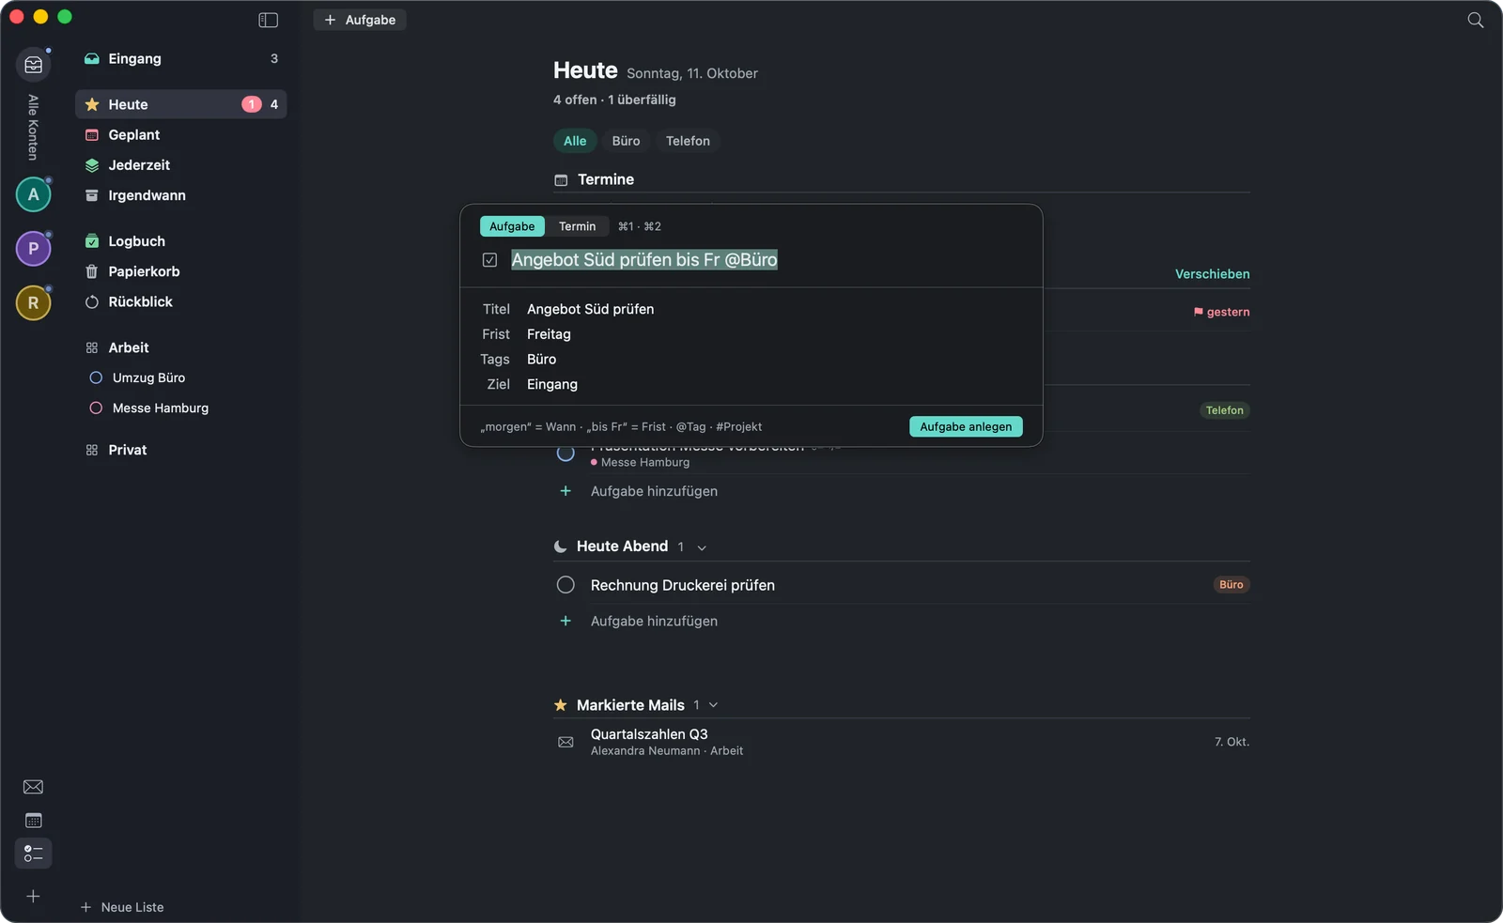
Task: Click Aufgabe anlegen button
Action: click(966, 426)
